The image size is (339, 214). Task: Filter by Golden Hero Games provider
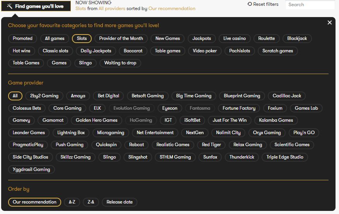click(96, 120)
